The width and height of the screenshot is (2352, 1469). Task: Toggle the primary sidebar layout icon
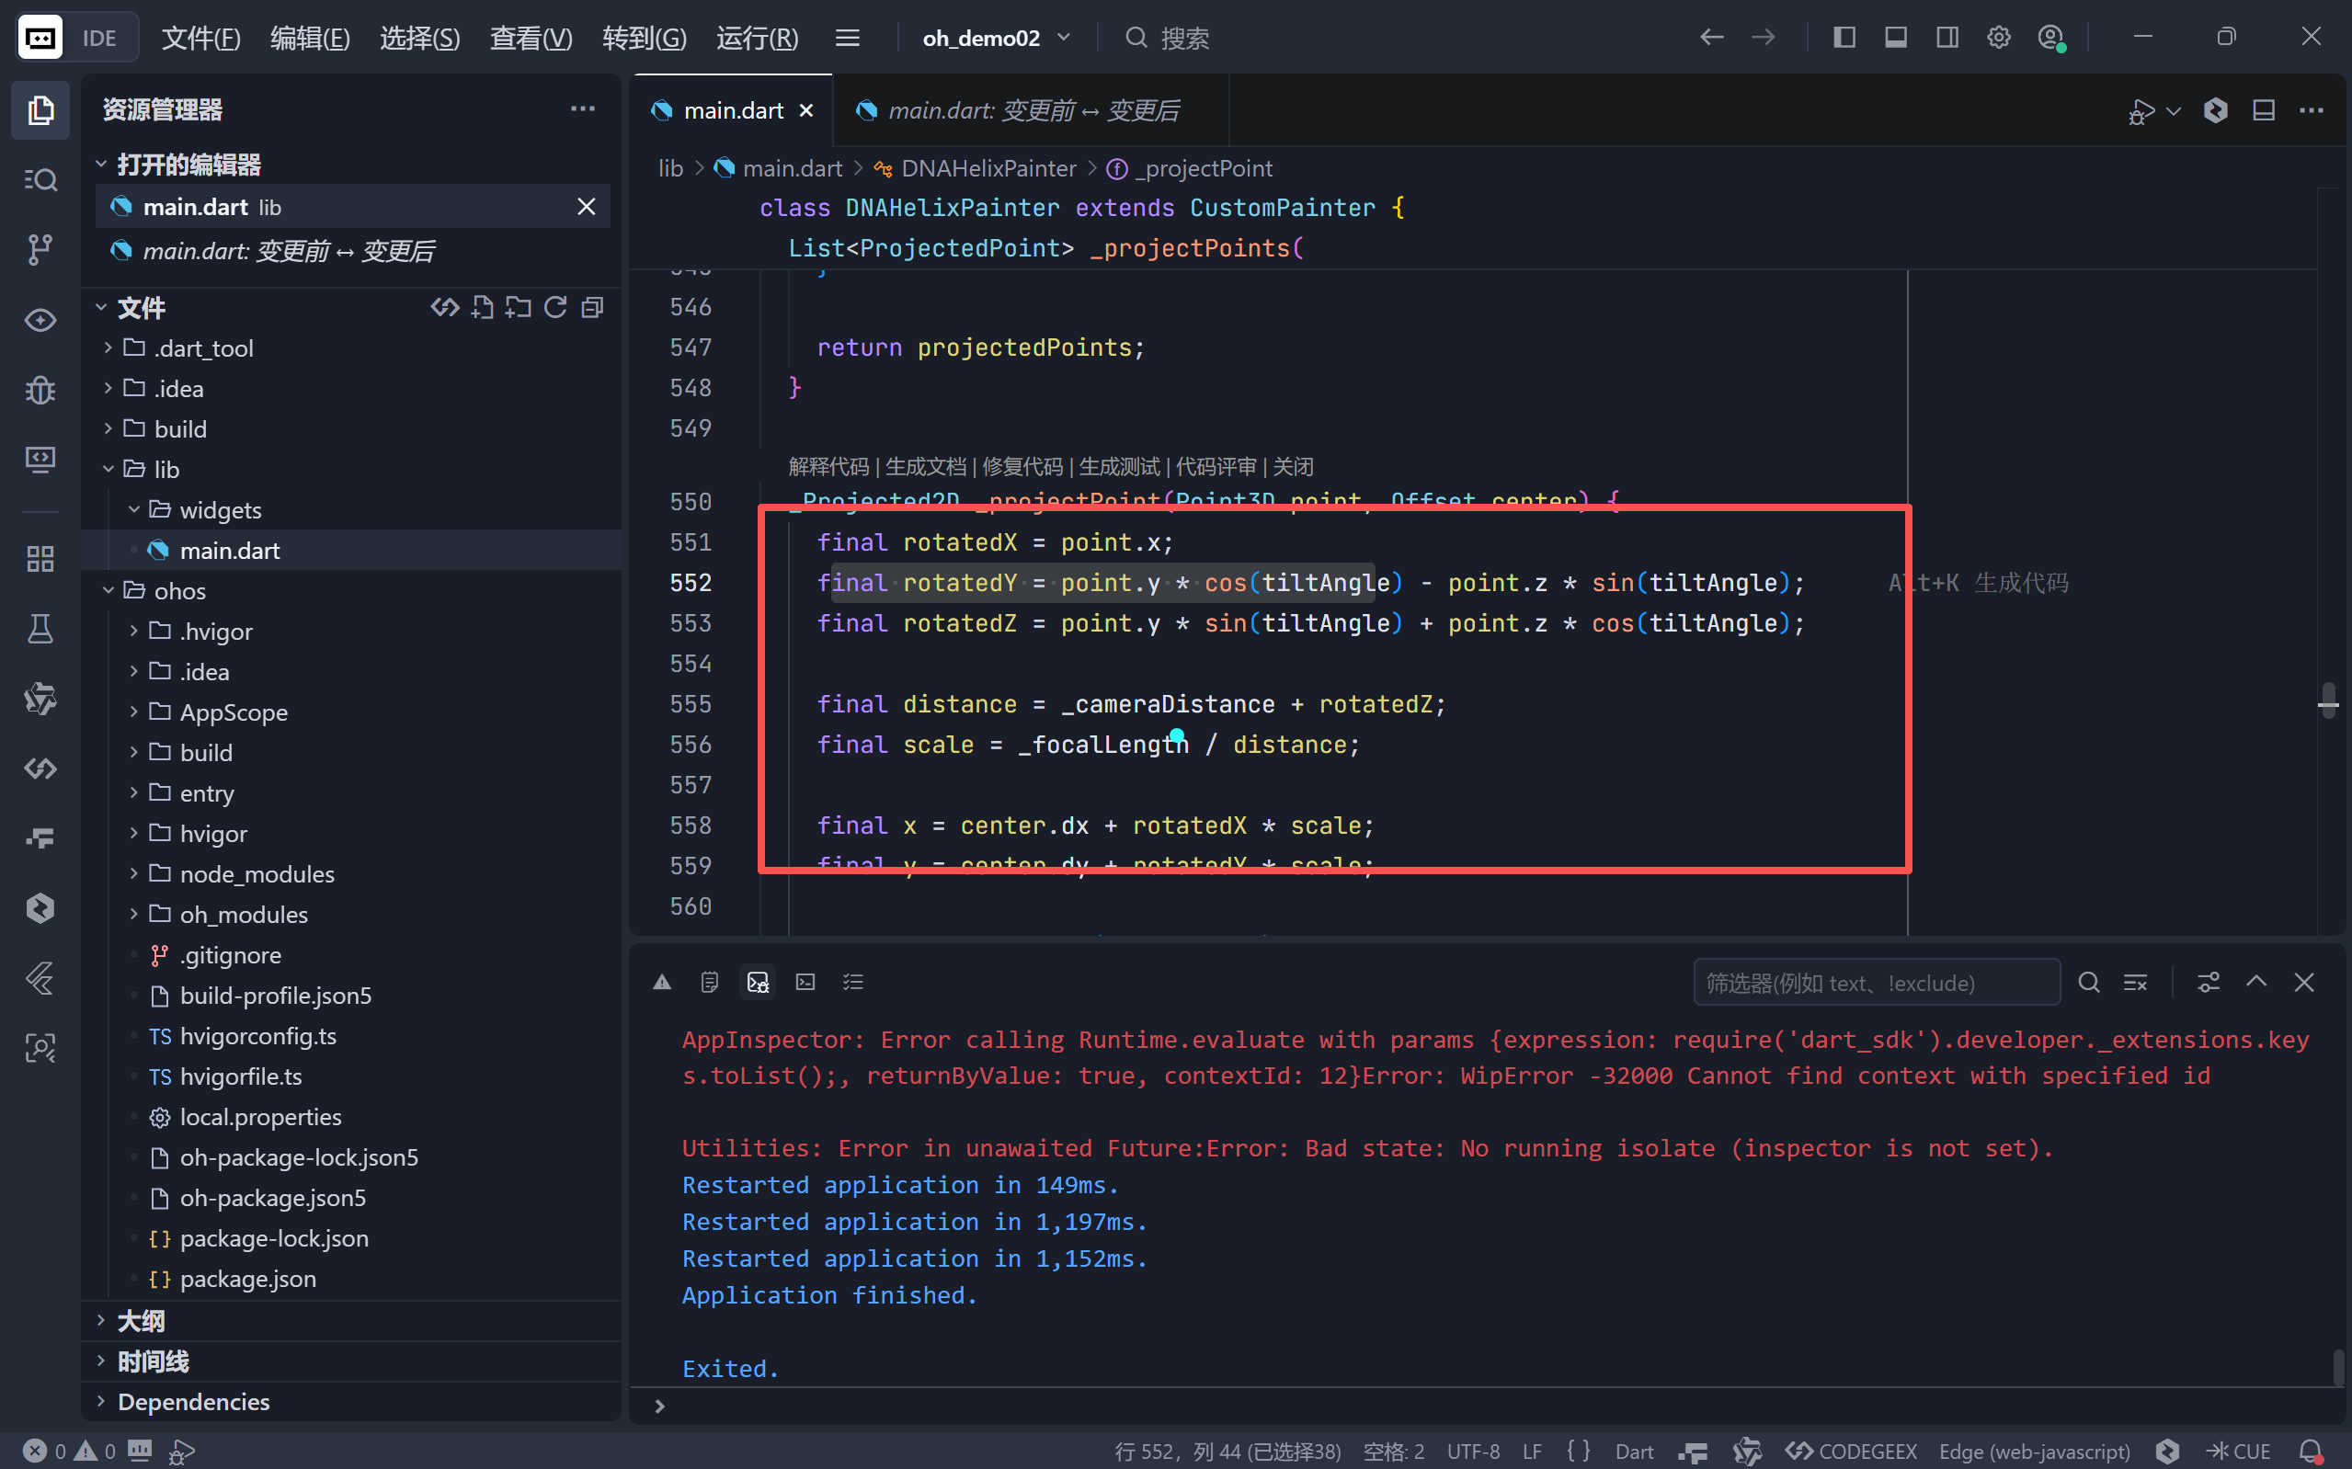[1844, 38]
